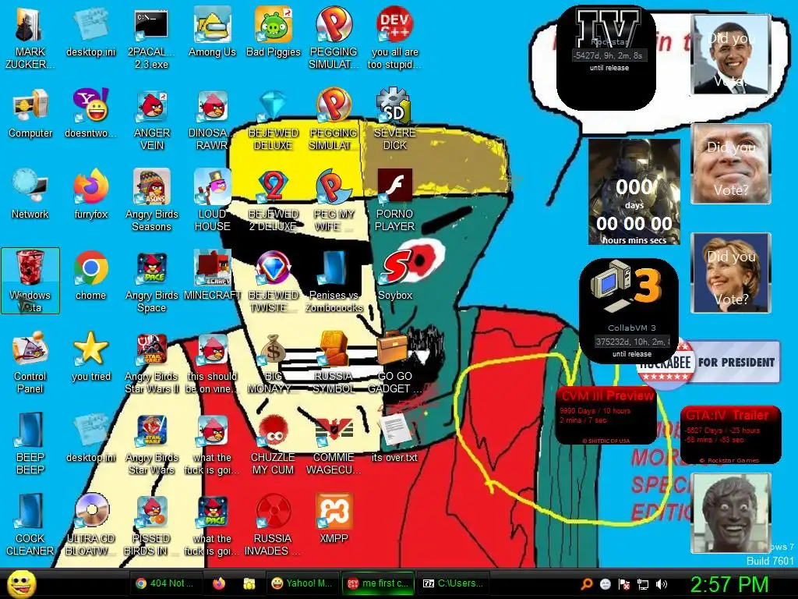Open the doesntwo Yahoo messenger icon

click(91, 113)
